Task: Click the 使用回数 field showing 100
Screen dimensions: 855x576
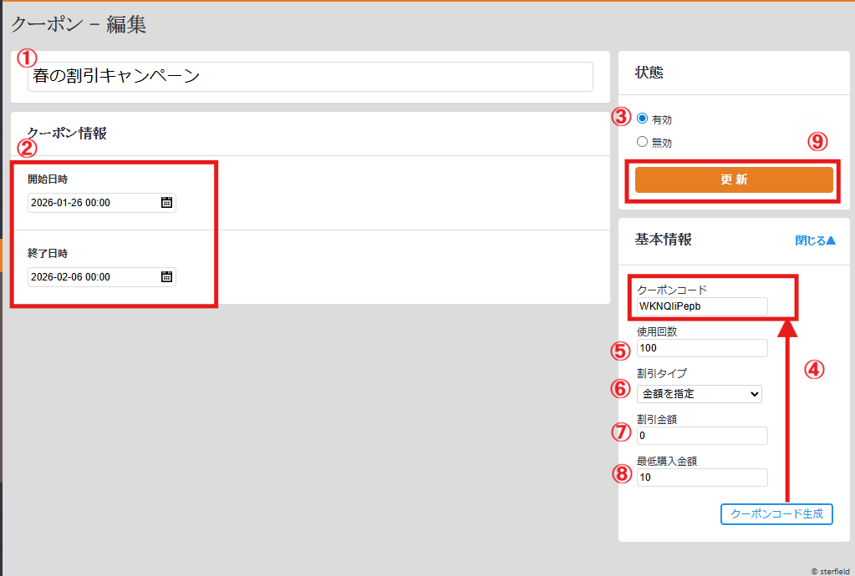Action: pyautogui.click(x=700, y=347)
